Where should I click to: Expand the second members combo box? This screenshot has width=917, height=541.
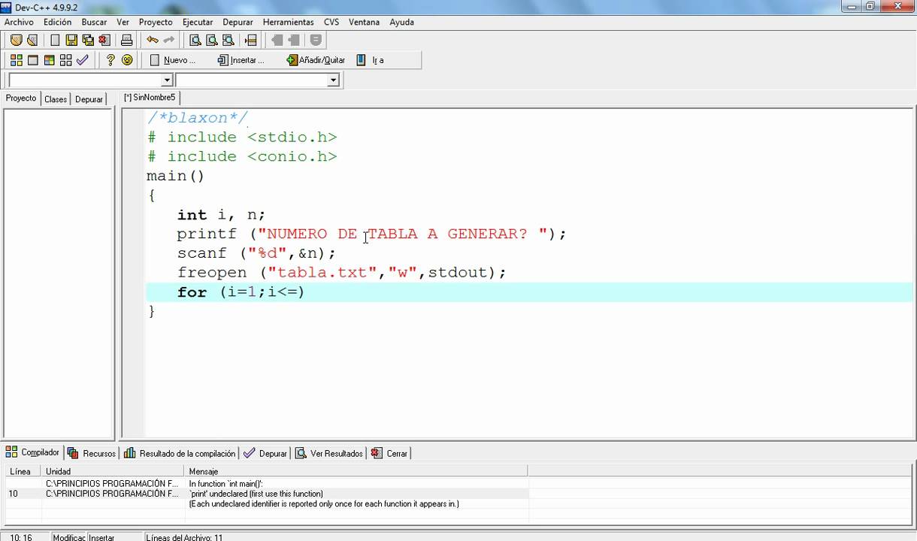click(333, 80)
